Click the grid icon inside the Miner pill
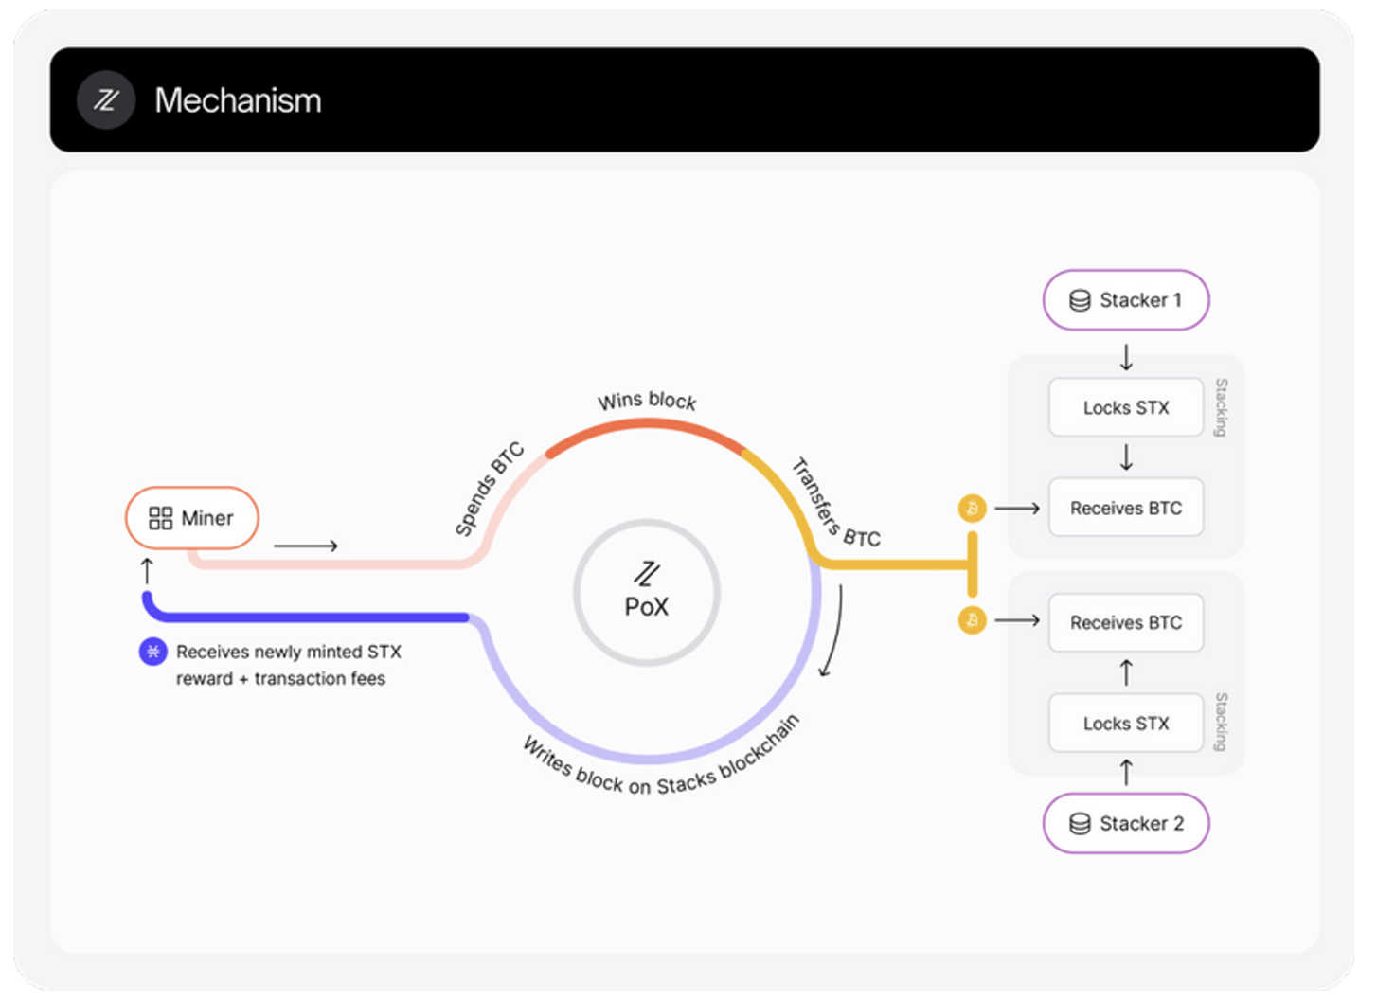Screen dimensions: 1377x1002 pos(160,518)
